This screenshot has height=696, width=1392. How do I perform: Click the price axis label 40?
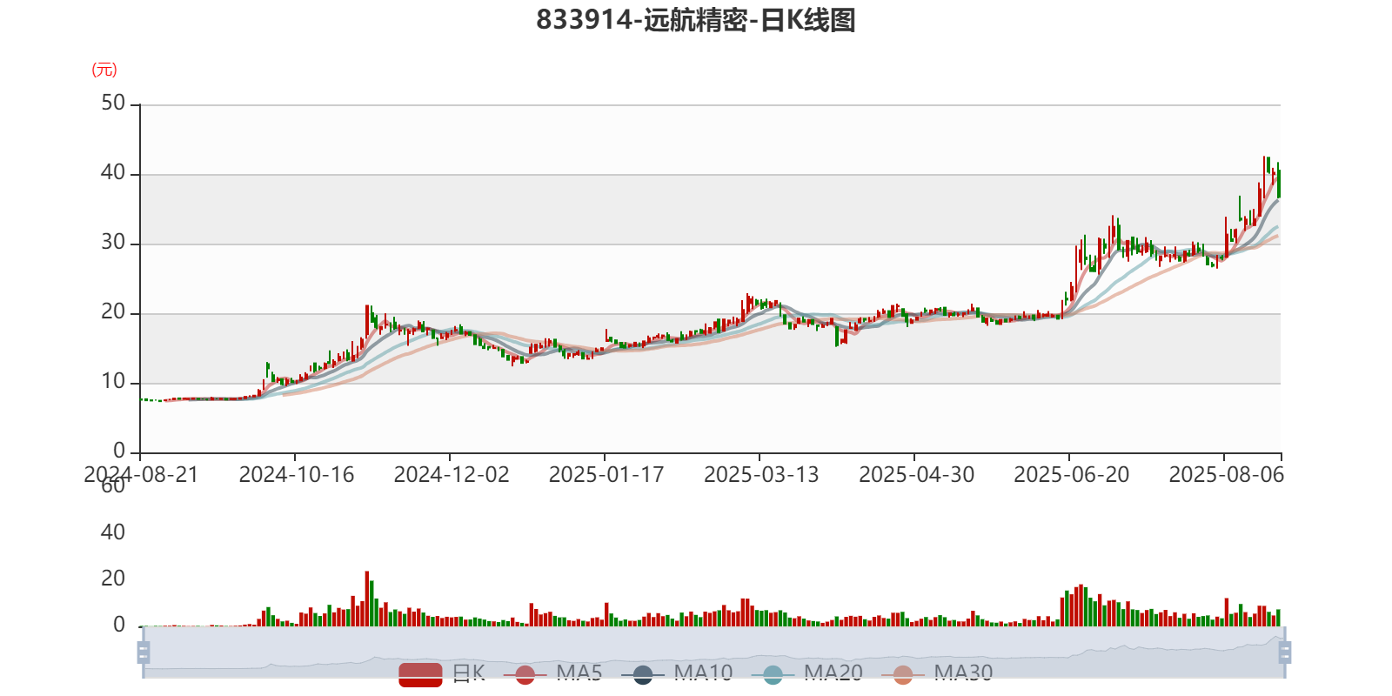click(113, 173)
